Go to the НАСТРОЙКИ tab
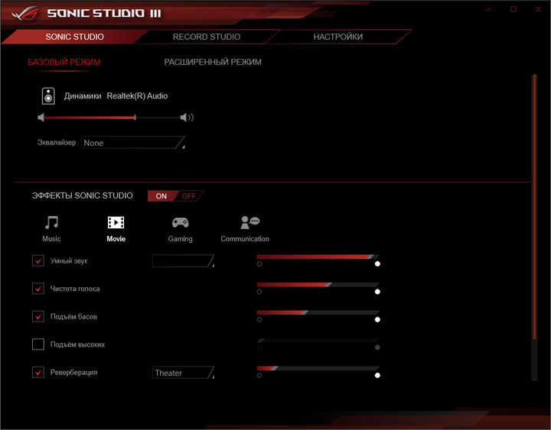This screenshot has width=551, height=430. [x=338, y=37]
